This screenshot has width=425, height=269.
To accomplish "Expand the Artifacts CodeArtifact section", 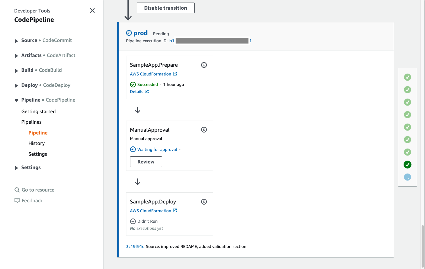I will (16, 56).
